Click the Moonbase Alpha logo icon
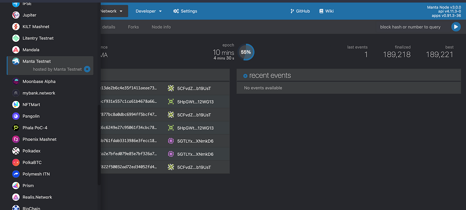This screenshot has height=210, width=466. [x=16, y=81]
